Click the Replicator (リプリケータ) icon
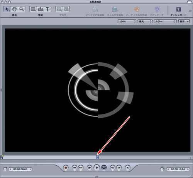 click(x=157, y=9)
